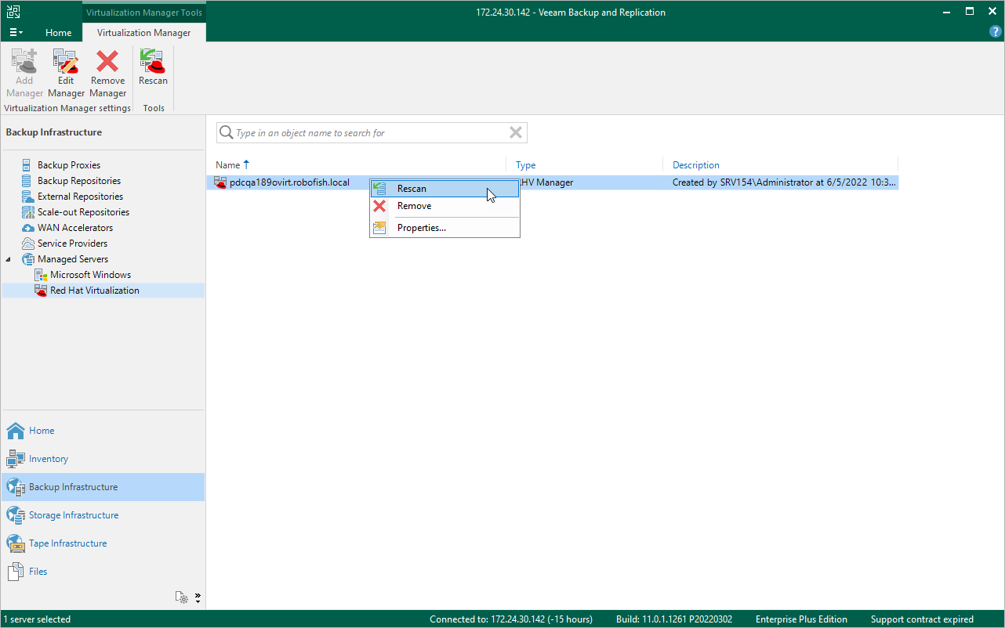Clear the search box with X icon
1005x628 pixels.
(x=516, y=133)
